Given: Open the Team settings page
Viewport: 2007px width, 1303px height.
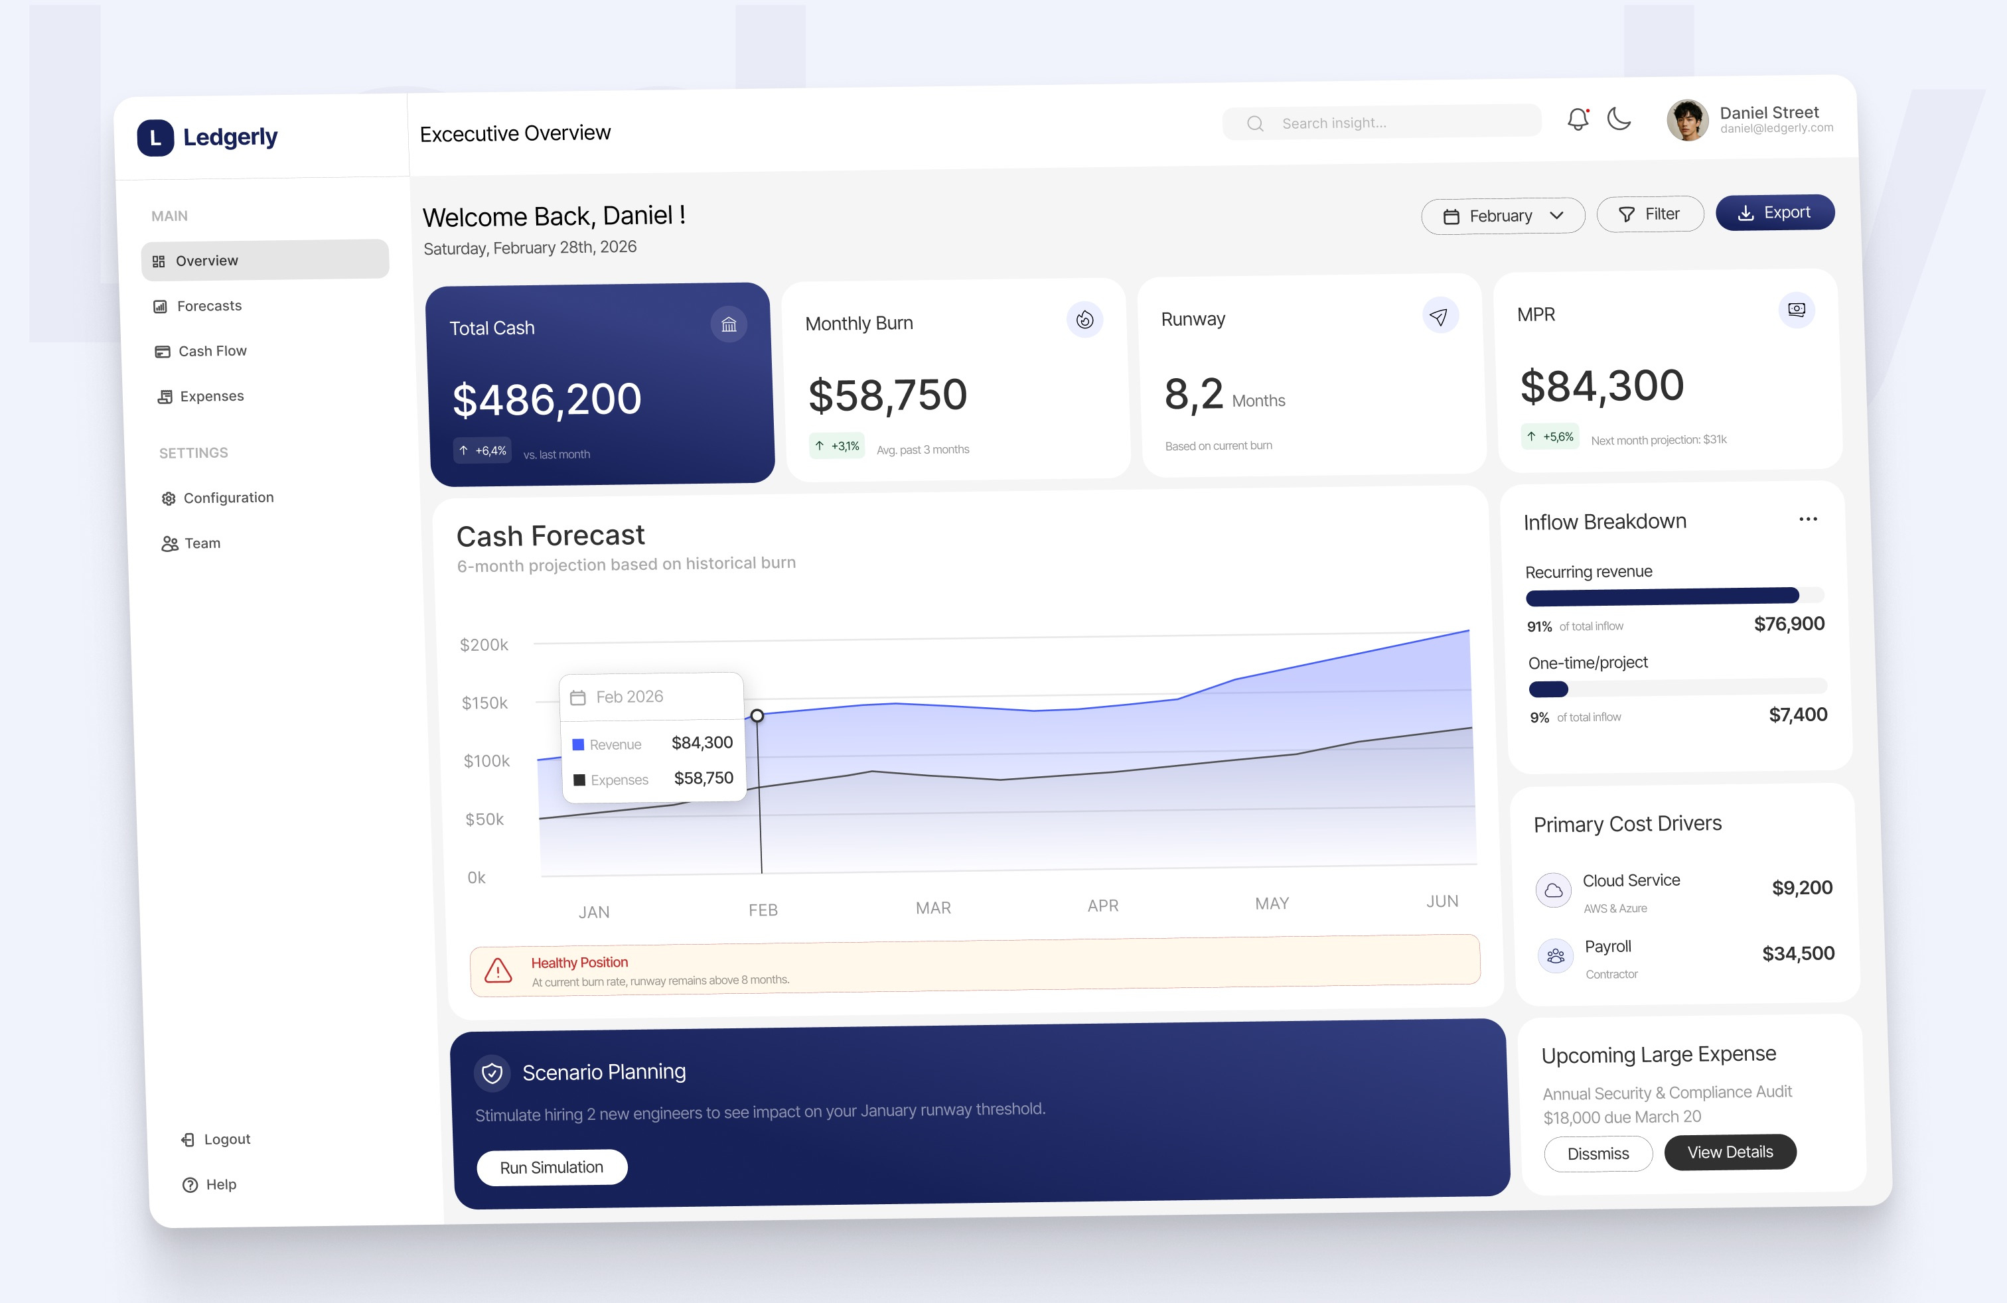Looking at the screenshot, I should (x=202, y=543).
